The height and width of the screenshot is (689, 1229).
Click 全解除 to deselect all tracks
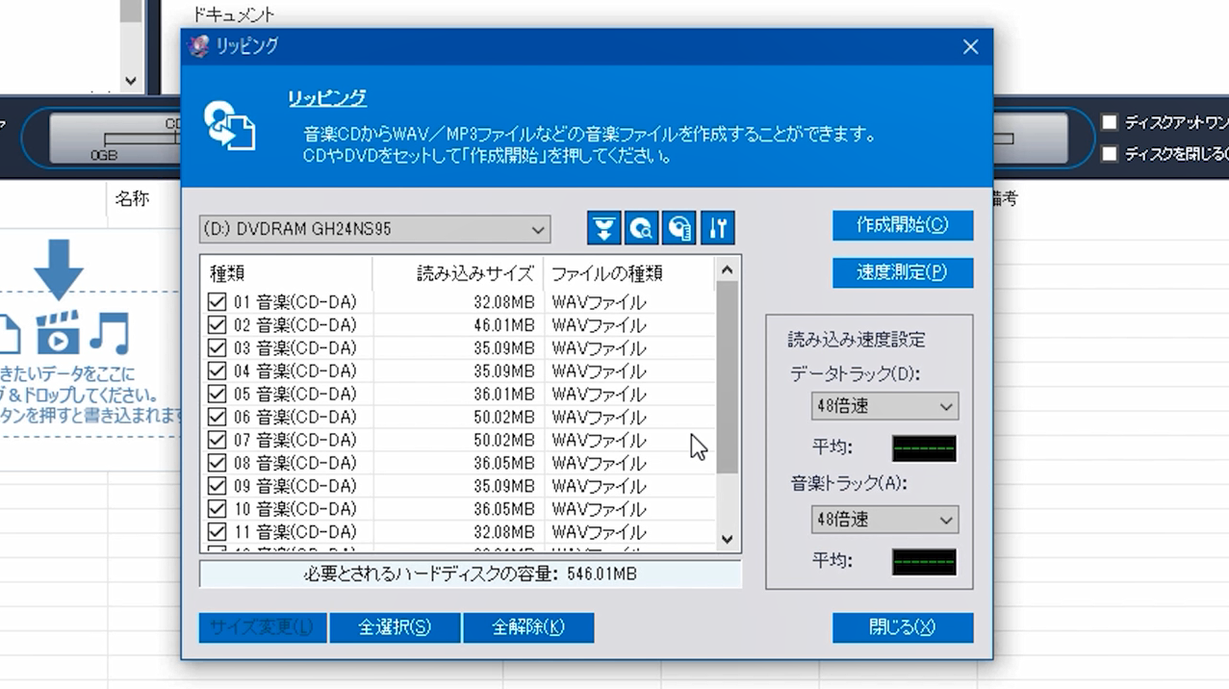point(528,627)
